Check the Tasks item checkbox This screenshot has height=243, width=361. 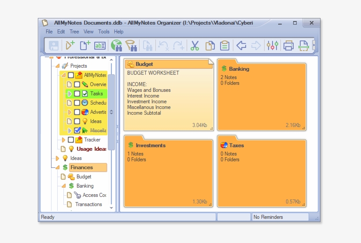point(77,94)
